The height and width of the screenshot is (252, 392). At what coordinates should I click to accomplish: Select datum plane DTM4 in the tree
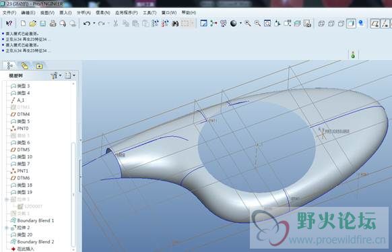pos(20,115)
